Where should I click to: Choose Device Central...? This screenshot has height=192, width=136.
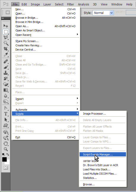click(x=46, y=49)
